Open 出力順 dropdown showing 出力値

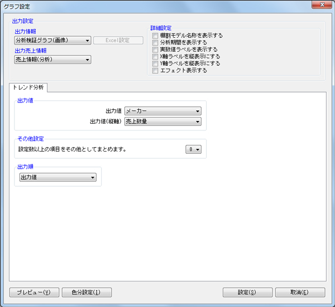click(x=58, y=177)
